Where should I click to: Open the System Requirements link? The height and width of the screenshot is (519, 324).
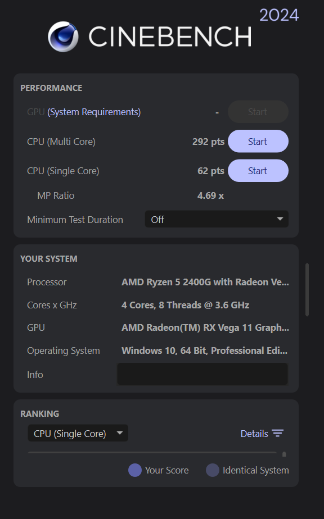(93, 112)
